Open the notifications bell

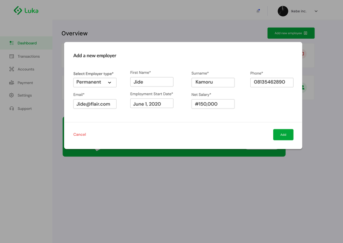[258, 11]
